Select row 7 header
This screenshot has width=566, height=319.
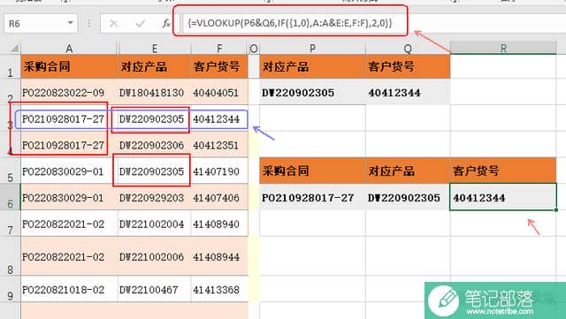(x=10, y=224)
